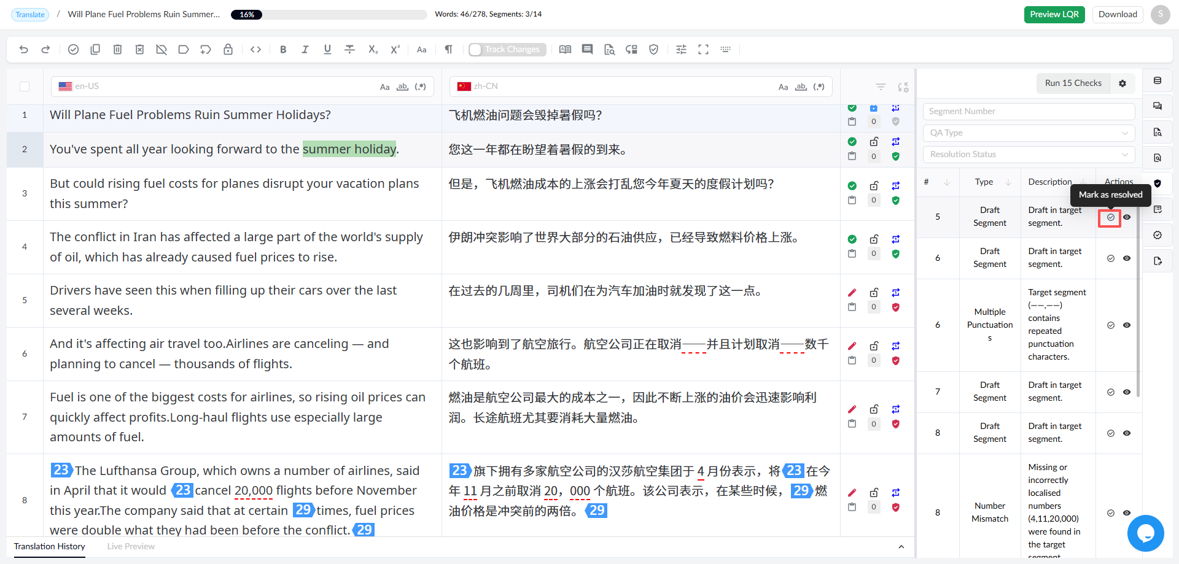Apply underline formatting
Viewport: 1179px width, 564px height.
tap(327, 50)
